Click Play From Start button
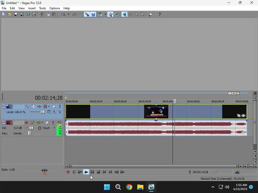Image resolution: width=258 pixels, height=193 pixels. click(80, 172)
